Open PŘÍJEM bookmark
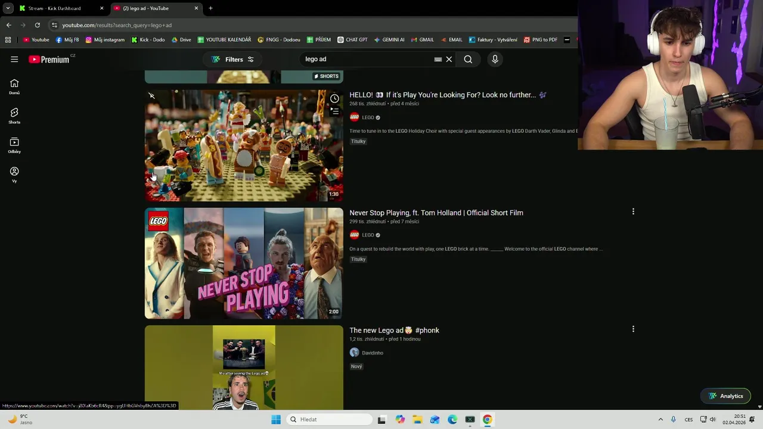The height and width of the screenshot is (429, 763). coord(319,40)
